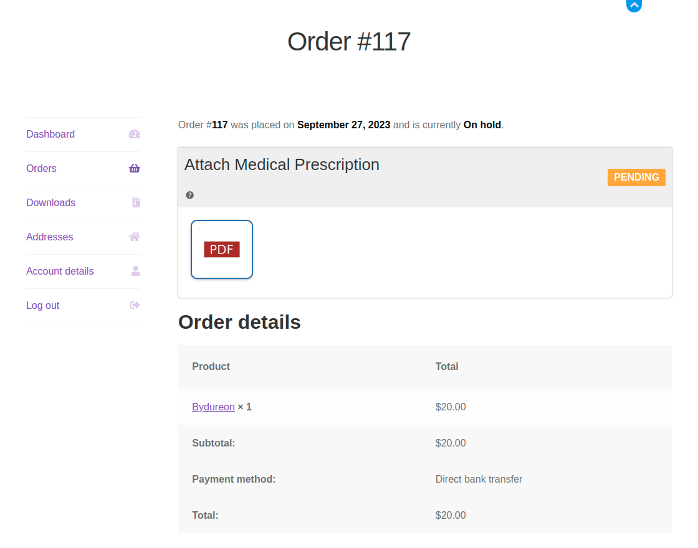
Task: Go to Dashboard in the sidebar menu
Action: [x=50, y=134]
